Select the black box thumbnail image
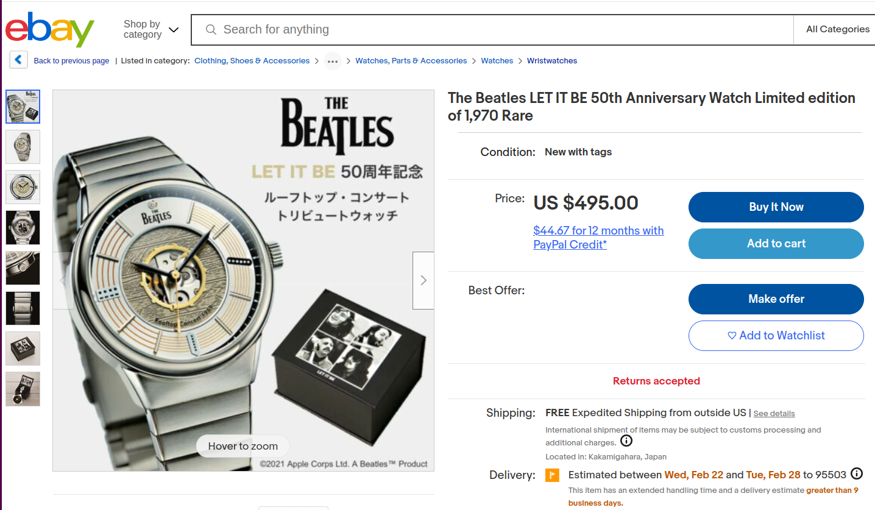 point(23,349)
